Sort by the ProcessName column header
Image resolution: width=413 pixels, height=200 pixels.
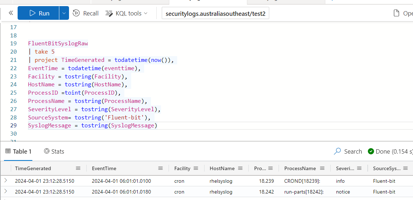tap(300, 168)
